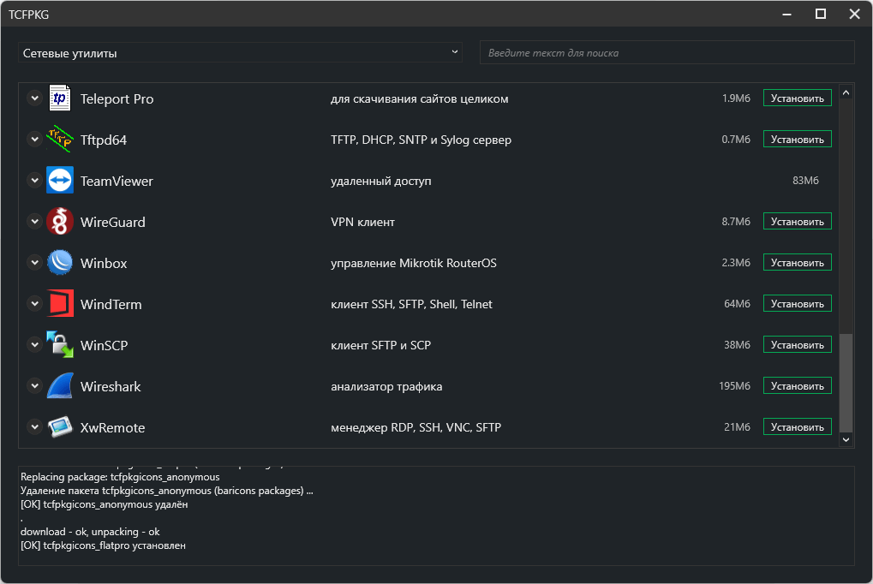Expand the Wireshark package details

click(x=34, y=386)
